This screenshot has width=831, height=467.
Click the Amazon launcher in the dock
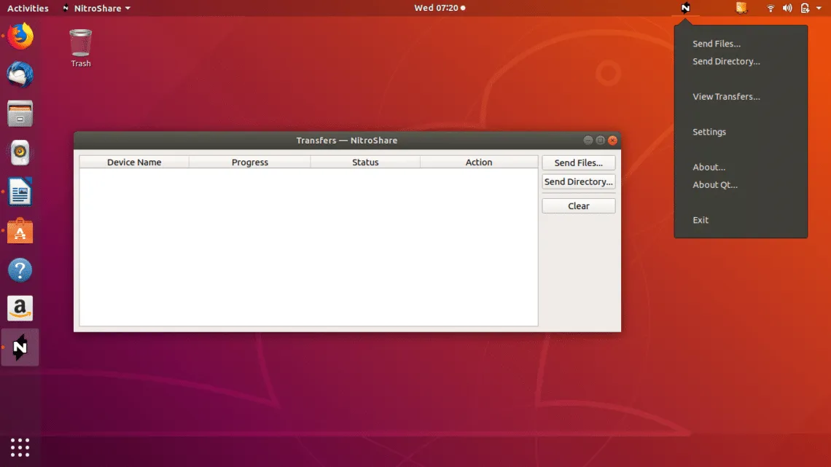pos(20,309)
